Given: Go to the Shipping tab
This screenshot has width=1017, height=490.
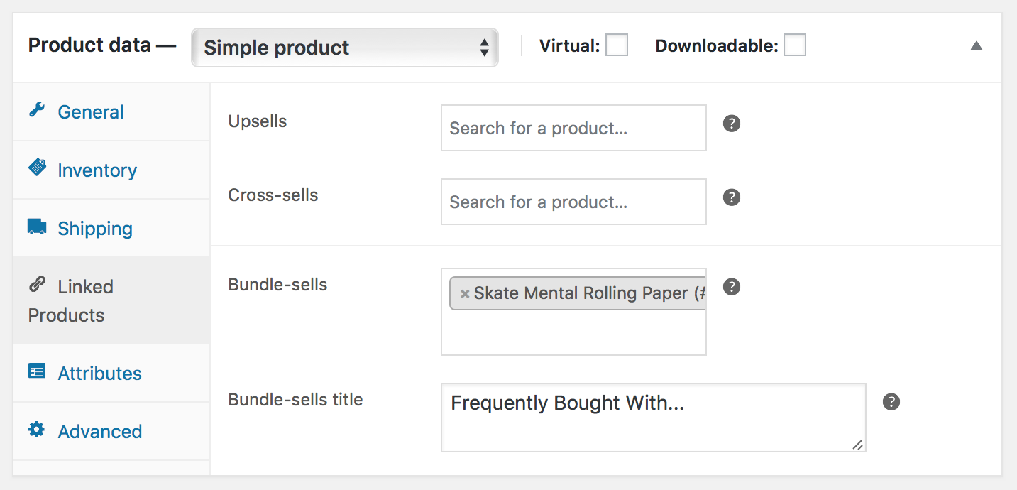Looking at the screenshot, I should coord(111,228).
